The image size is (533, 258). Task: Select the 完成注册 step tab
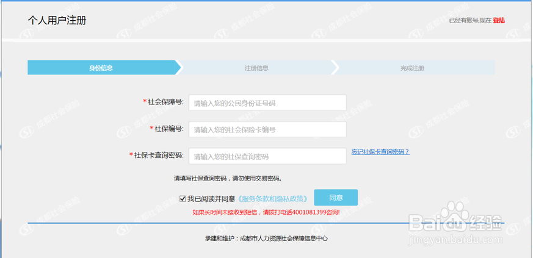click(412, 68)
